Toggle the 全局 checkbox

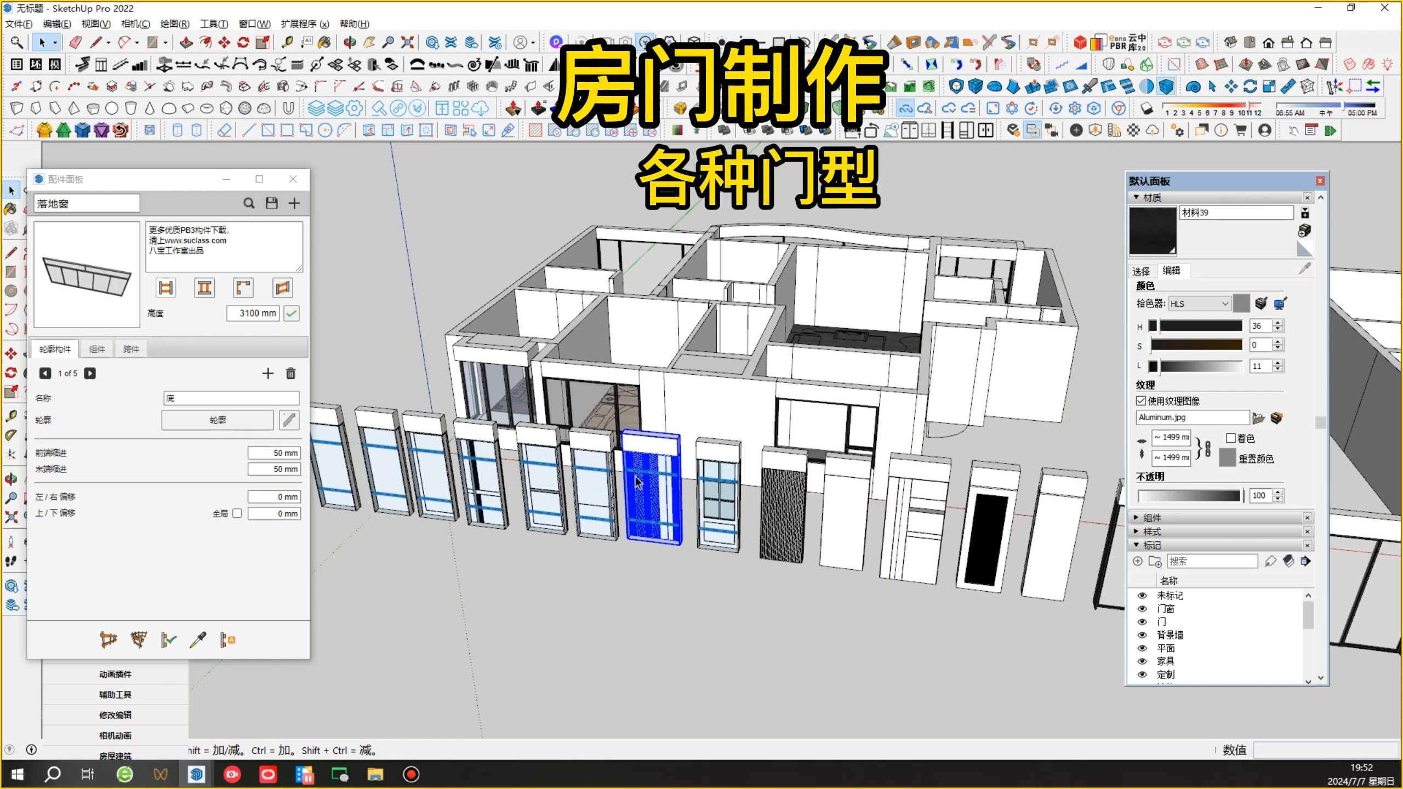coord(237,513)
